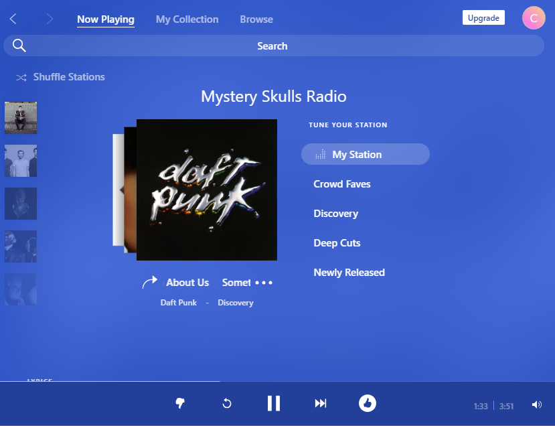Screen dimensions: 555x426
Task: Choose Deep Cuts station mode
Action: coord(337,243)
